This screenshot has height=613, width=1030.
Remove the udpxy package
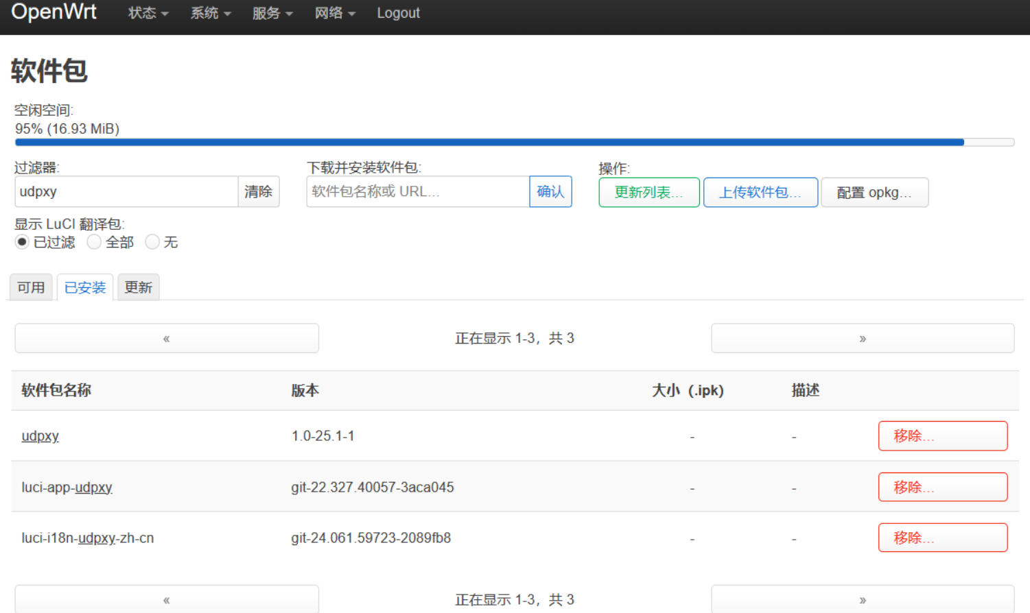943,436
